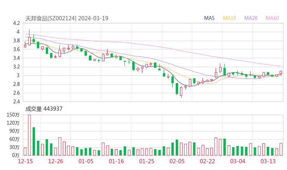The image size is (287, 170).
Task: Select the 02-22 date on the axis
Action: click(x=207, y=161)
